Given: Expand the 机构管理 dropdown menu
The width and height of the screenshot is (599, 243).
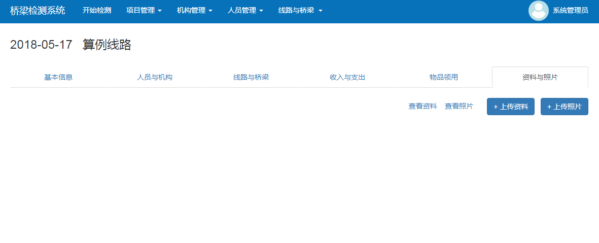Looking at the screenshot, I should point(194,11).
